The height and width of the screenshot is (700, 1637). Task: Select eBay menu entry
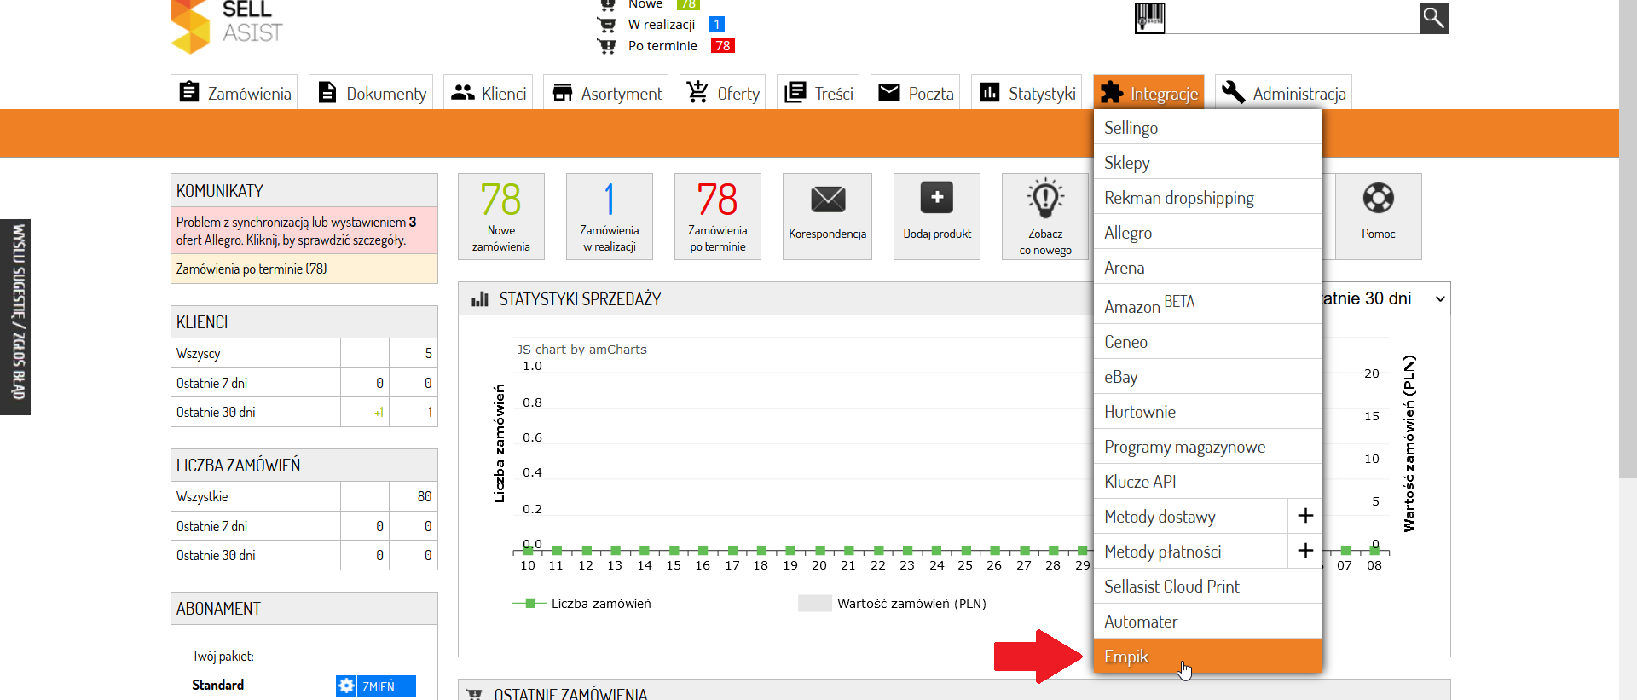[1208, 376]
